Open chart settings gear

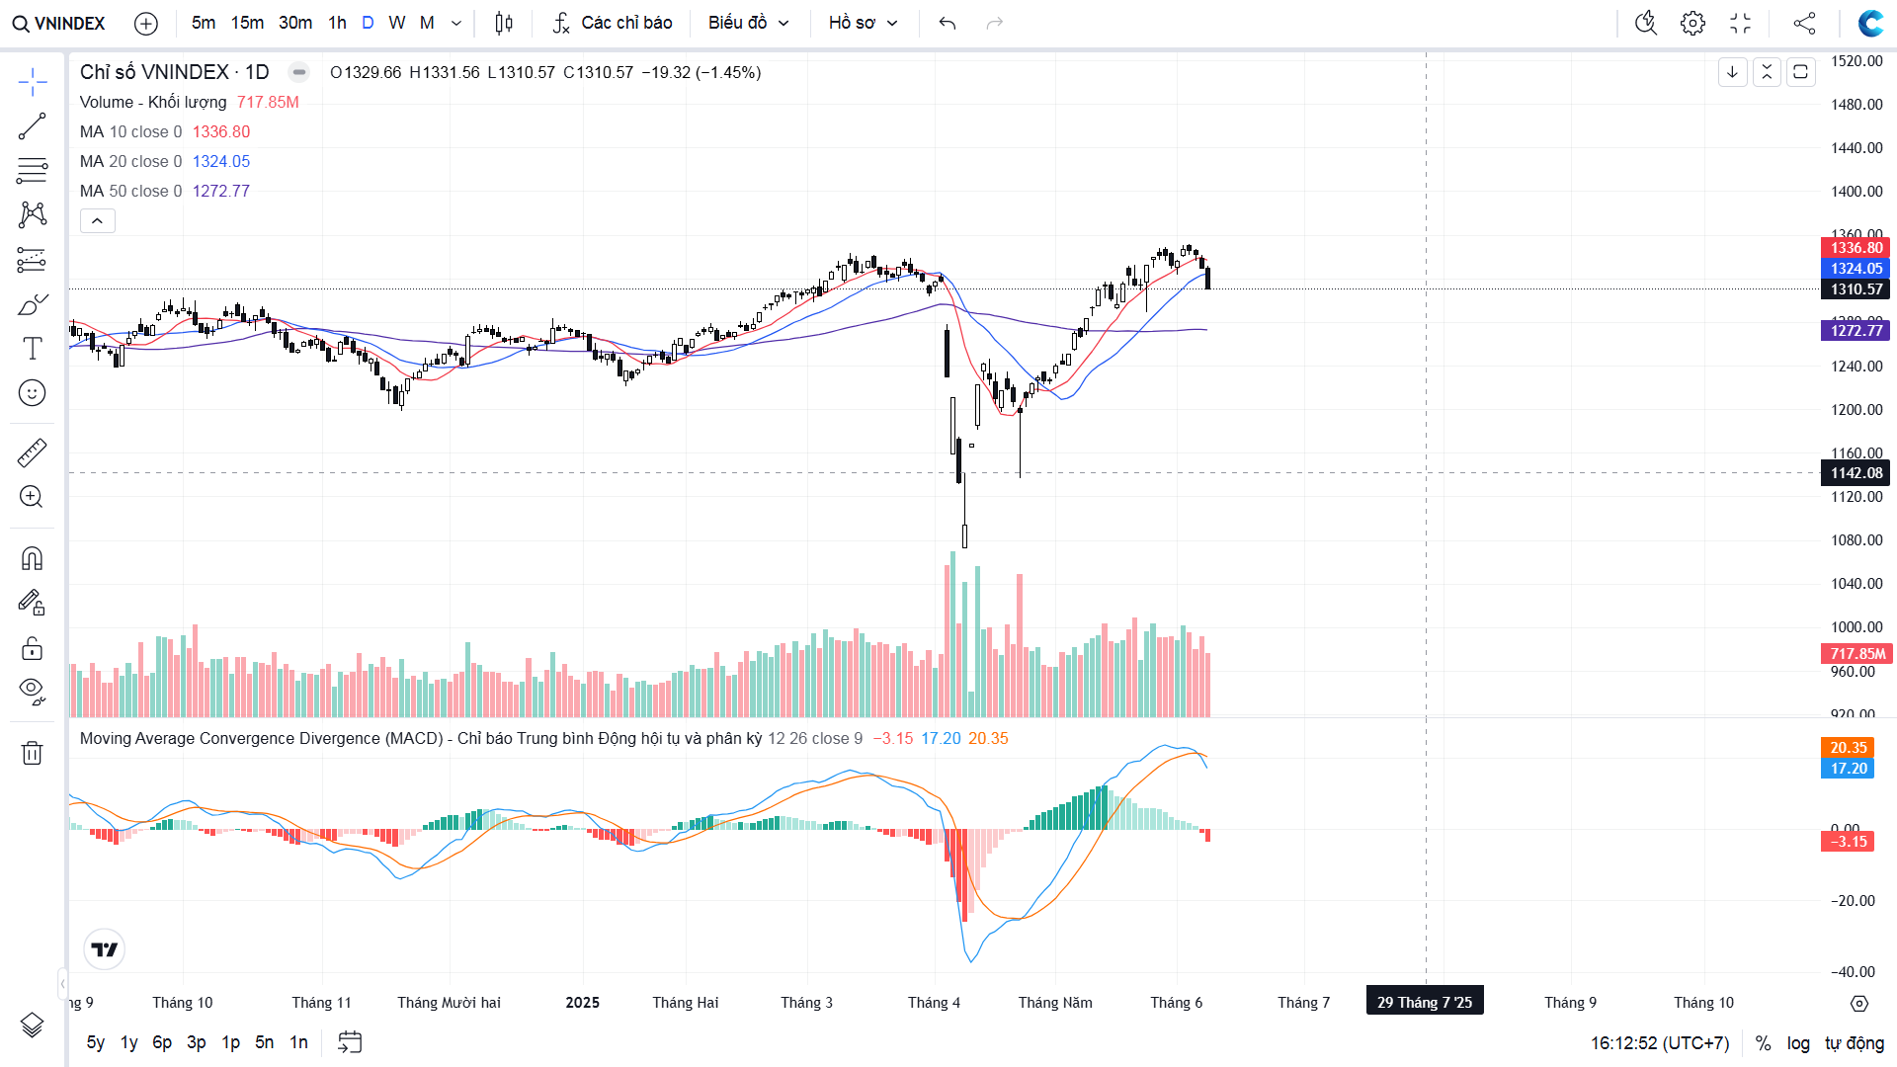click(x=1692, y=23)
